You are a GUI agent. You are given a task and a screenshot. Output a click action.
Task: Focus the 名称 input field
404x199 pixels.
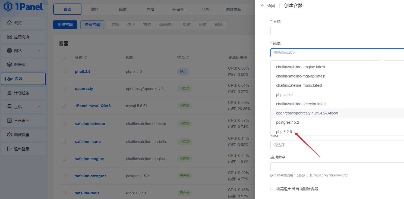[x=337, y=31]
